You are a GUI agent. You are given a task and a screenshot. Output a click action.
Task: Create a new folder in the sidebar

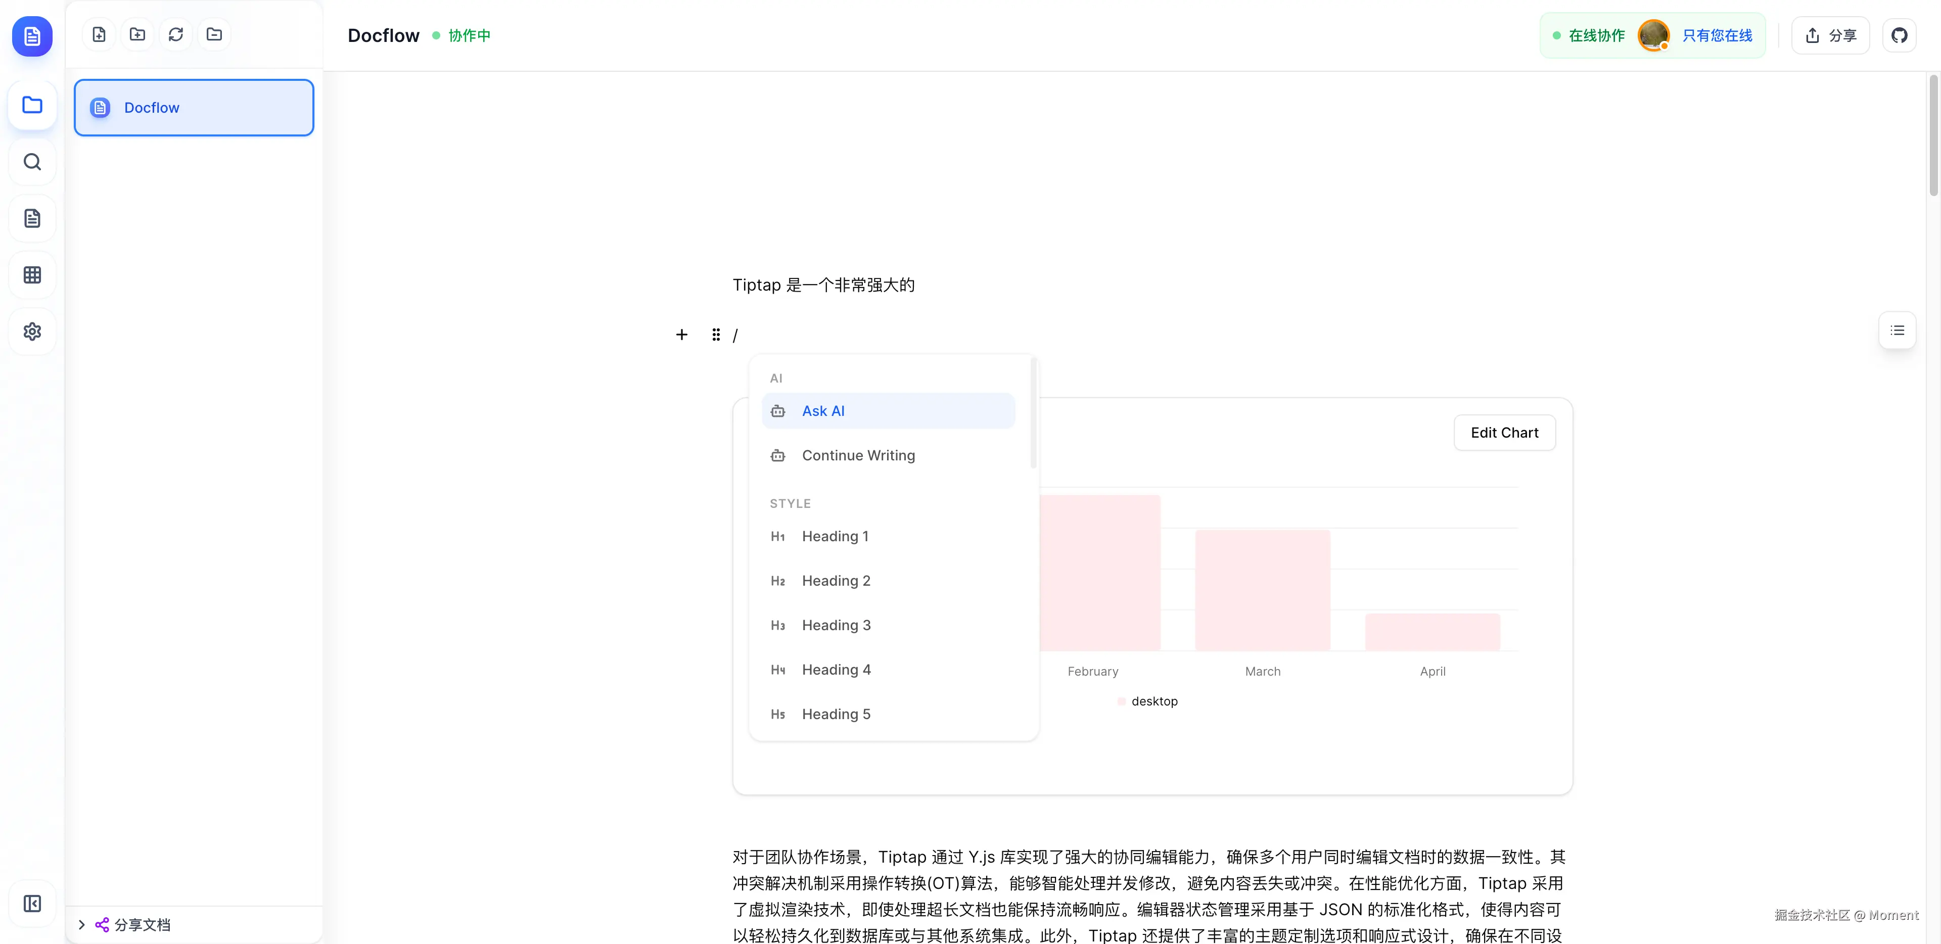137,34
